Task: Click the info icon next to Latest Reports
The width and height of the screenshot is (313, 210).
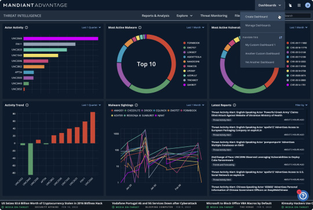Action: 235,105
